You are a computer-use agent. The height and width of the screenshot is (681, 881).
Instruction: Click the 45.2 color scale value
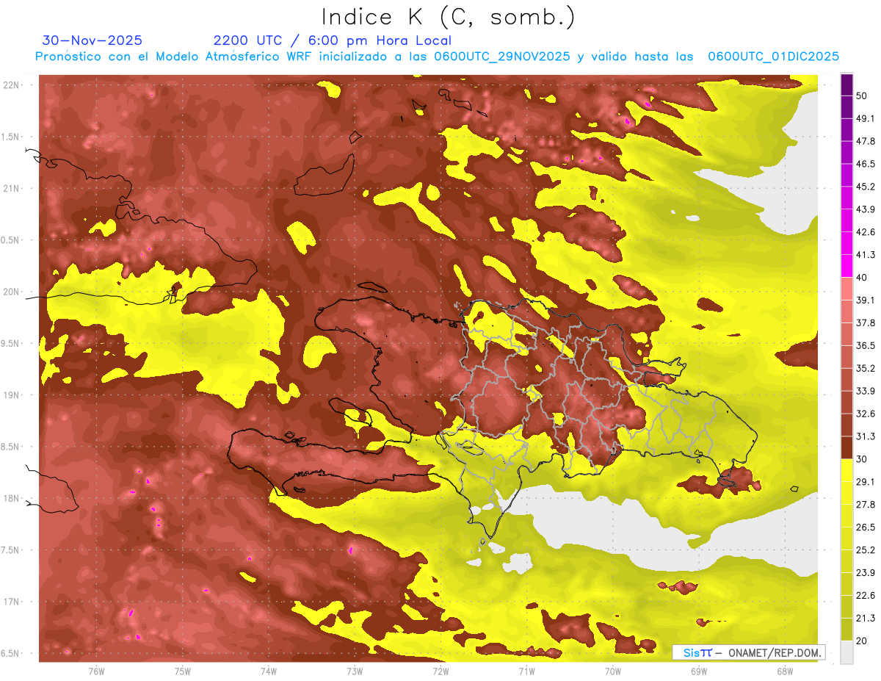(866, 187)
